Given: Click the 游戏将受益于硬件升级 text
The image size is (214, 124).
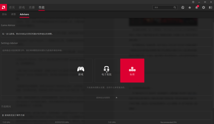Looking at the screenshot, I should pyautogui.click(x=15, y=115).
